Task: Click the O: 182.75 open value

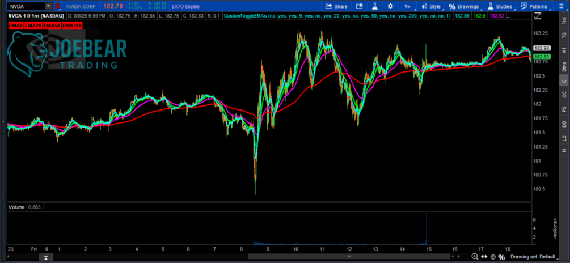Action: (120, 16)
